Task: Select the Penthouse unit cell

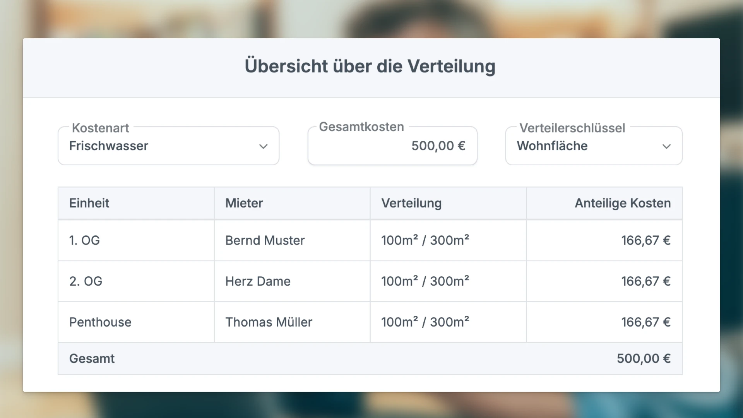Action: pyautogui.click(x=100, y=322)
